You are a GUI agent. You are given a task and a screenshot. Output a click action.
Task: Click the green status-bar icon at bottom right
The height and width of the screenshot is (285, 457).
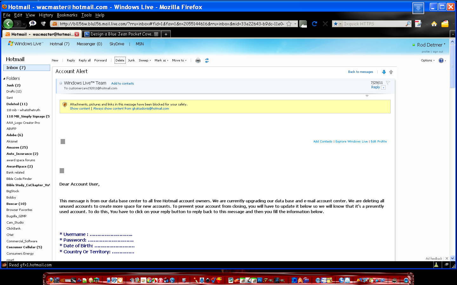point(436,265)
